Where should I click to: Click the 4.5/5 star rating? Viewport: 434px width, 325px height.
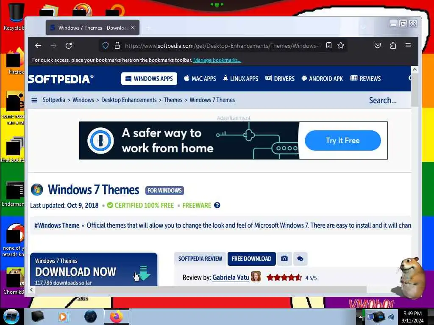(x=292, y=278)
